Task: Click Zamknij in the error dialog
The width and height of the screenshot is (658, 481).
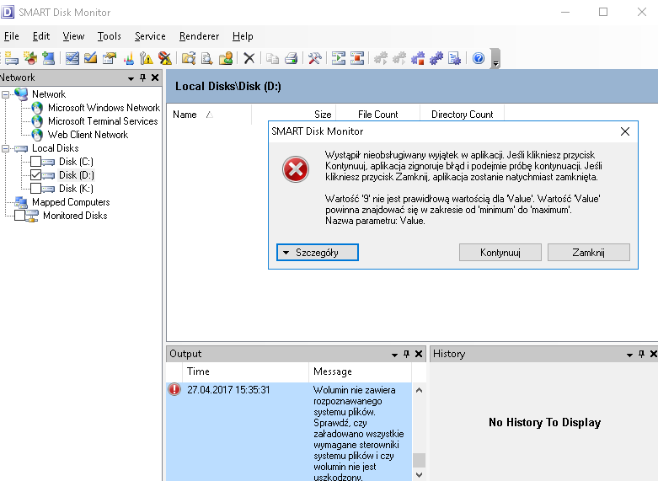Action: coord(588,252)
